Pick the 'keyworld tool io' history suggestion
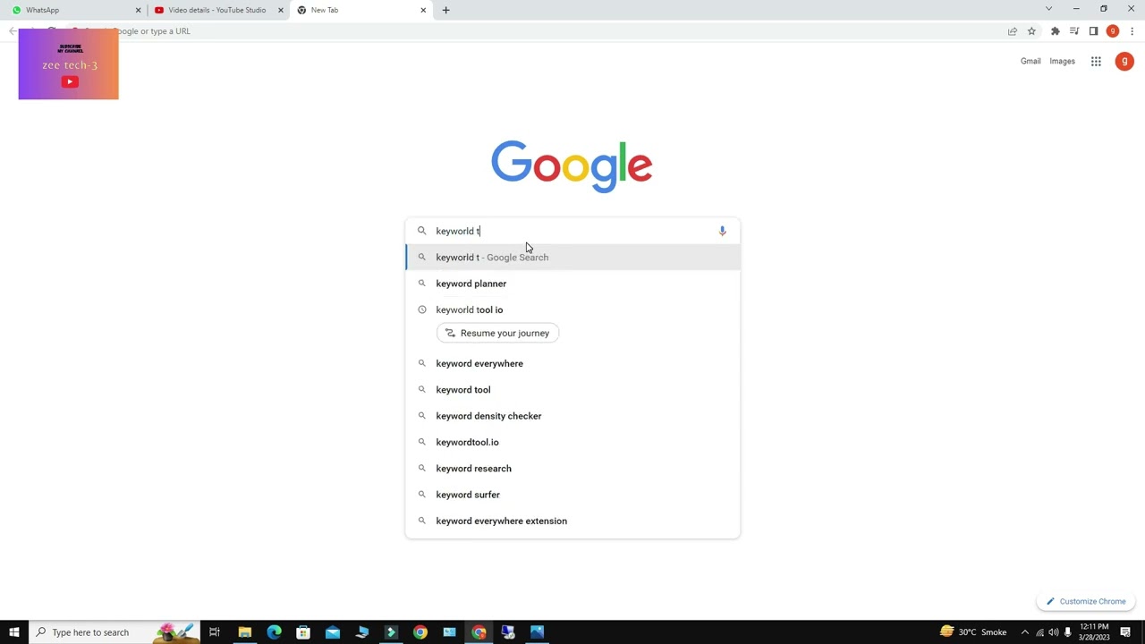 tap(572, 309)
